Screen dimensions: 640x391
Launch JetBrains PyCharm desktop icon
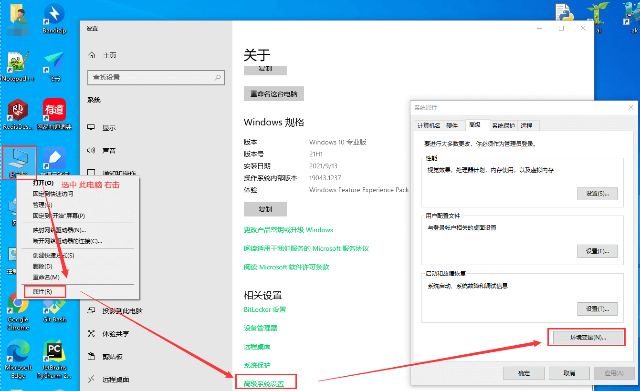(54, 360)
